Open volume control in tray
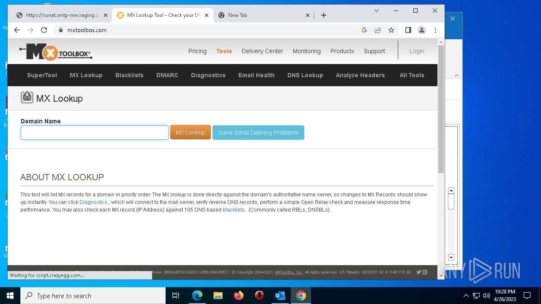 pyautogui.click(x=486, y=296)
